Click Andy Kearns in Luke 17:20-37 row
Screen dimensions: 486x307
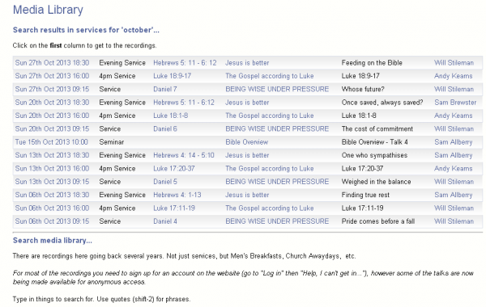pos(453,169)
